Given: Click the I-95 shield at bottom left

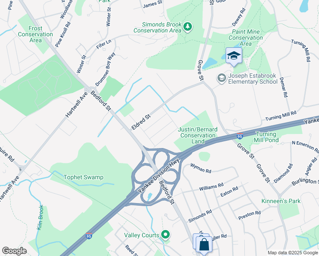Looking at the screenshot, I should pyautogui.click(x=89, y=236).
